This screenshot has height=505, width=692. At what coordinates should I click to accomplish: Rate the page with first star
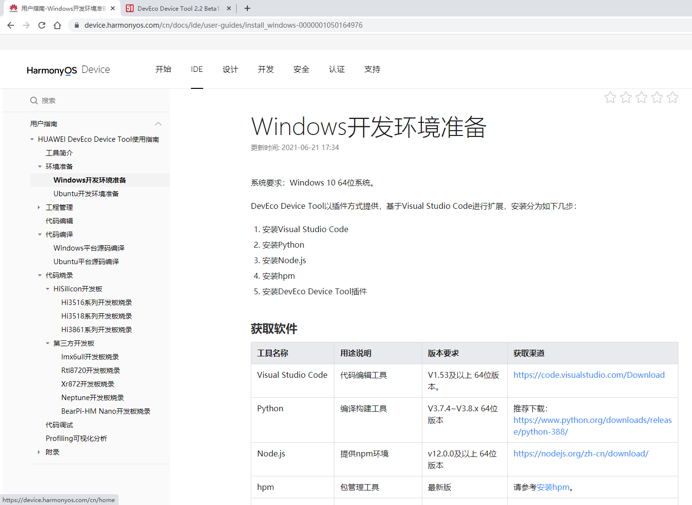[x=610, y=98]
